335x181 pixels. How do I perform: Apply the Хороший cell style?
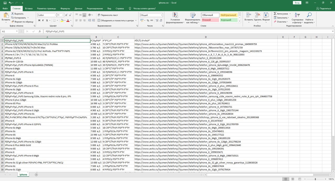click(x=228, y=20)
